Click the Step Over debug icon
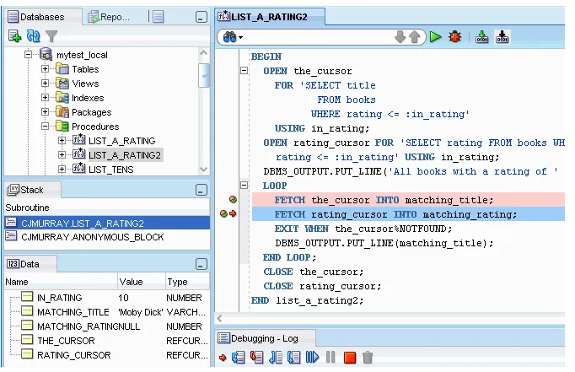Image resolution: width=575 pixels, height=372 pixels. pyautogui.click(x=239, y=358)
